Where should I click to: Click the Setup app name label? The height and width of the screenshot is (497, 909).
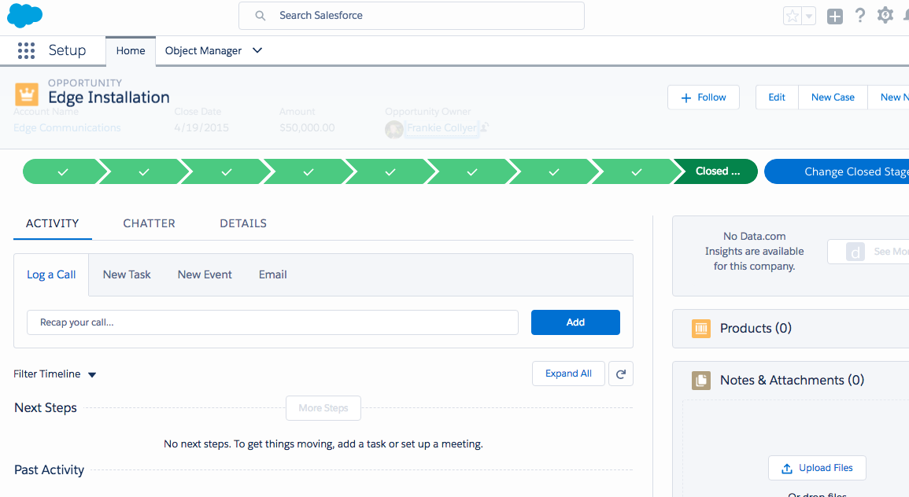tap(67, 50)
